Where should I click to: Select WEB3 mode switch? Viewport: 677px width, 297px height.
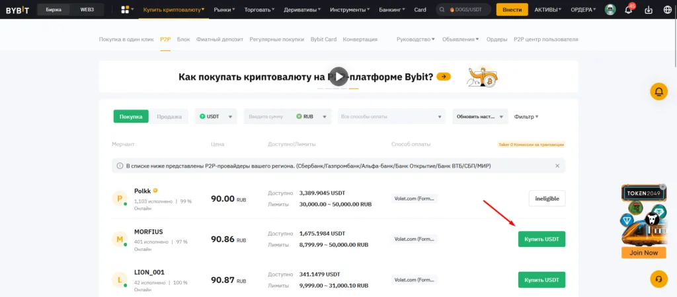tap(88, 9)
